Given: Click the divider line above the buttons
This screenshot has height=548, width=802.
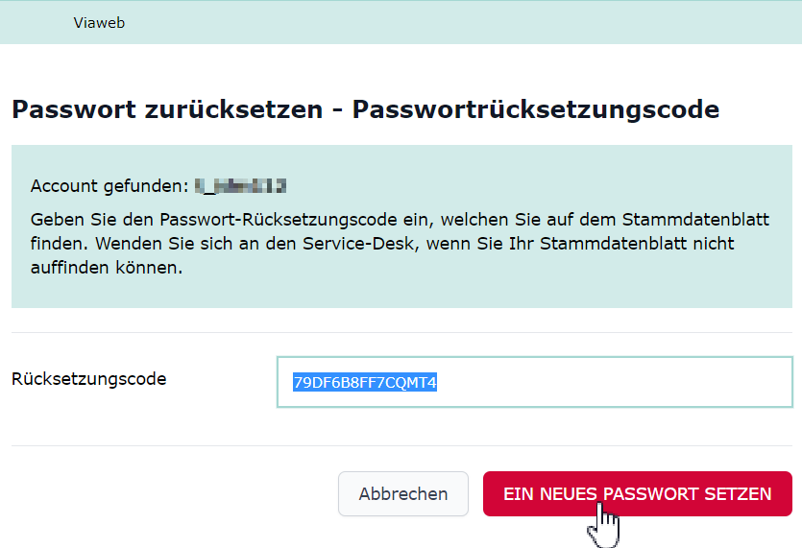Looking at the screenshot, I should pos(401,445).
